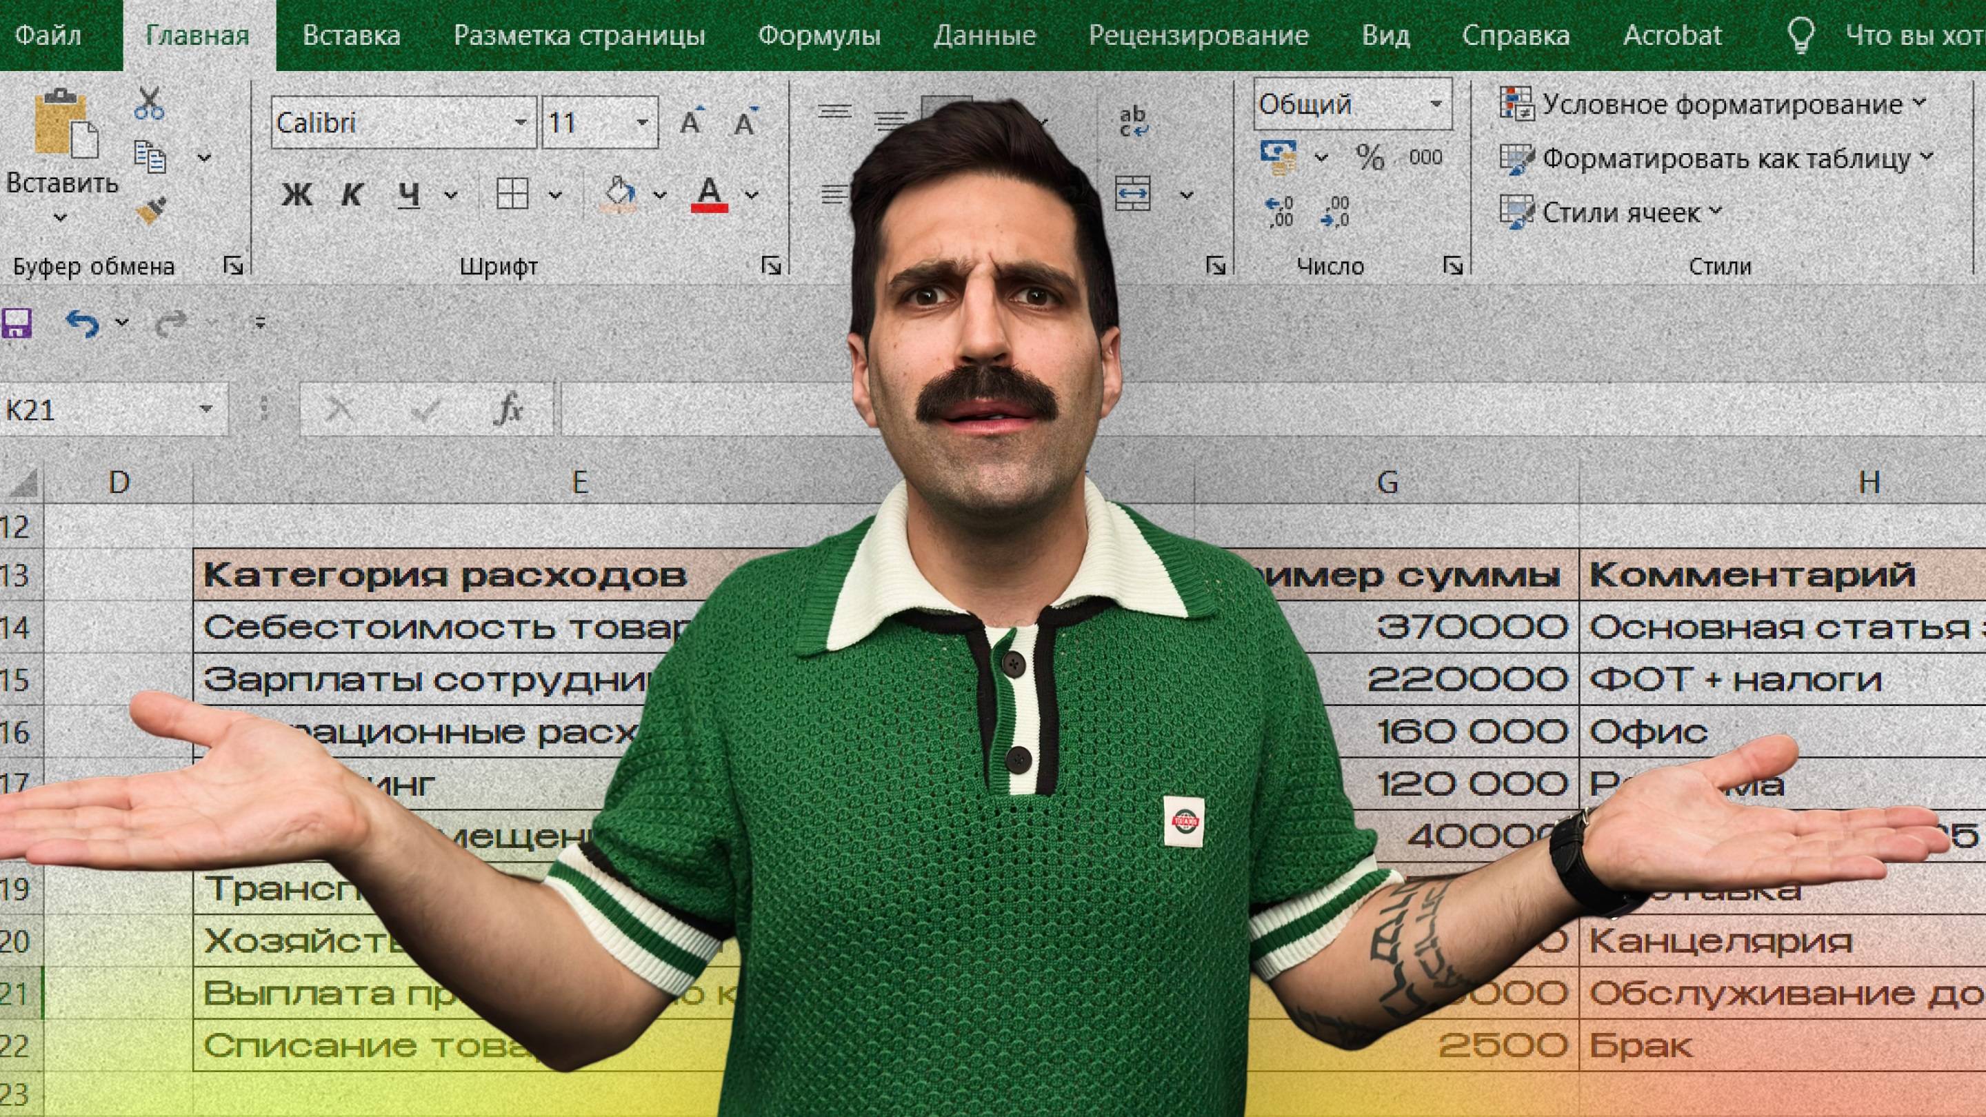Click the Percent Style icon

(1370, 157)
